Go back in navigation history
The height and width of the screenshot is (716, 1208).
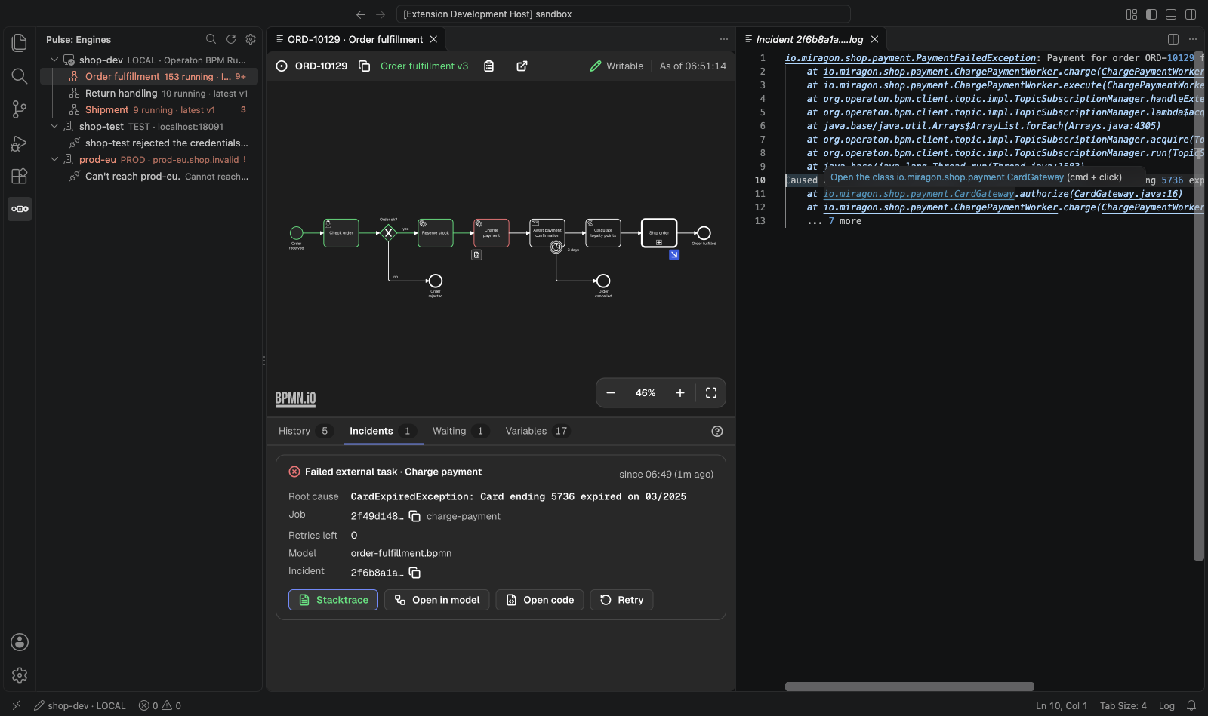pyautogui.click(x=361, y=14)
